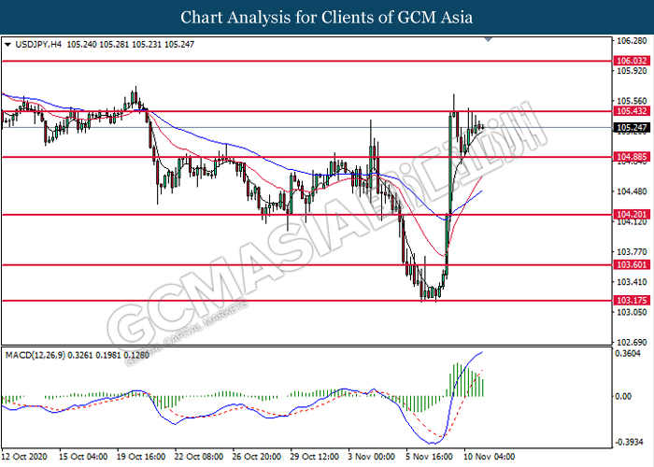This screenshot has height=467, width=654.
Task: Select the 104.885 price level label
Action: click(x=632, y=157)
